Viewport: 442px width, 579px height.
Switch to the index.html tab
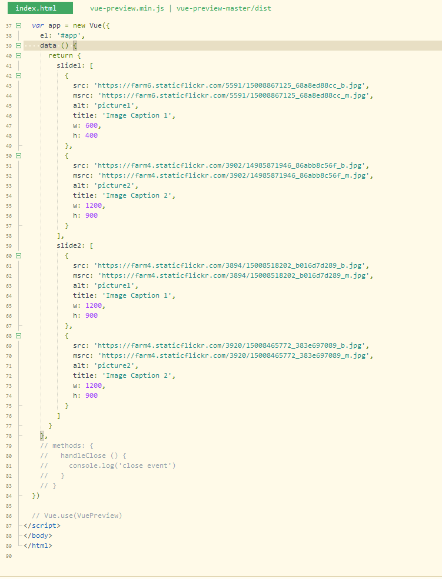coord(40,8)
